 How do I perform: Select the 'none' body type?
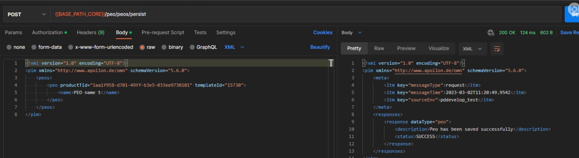(9, 47)
